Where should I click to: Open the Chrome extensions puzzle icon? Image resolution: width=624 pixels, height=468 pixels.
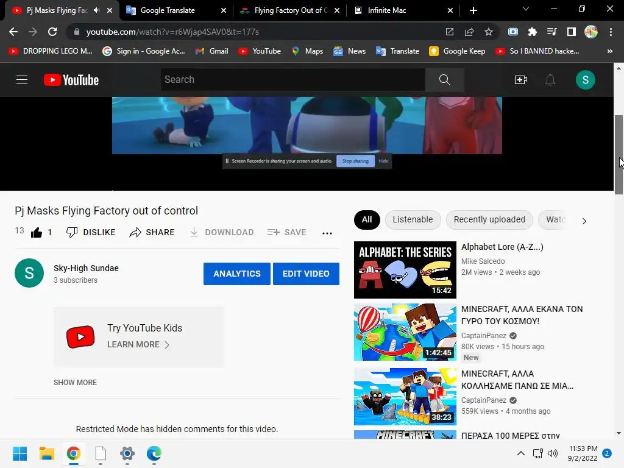click(532, 32)
